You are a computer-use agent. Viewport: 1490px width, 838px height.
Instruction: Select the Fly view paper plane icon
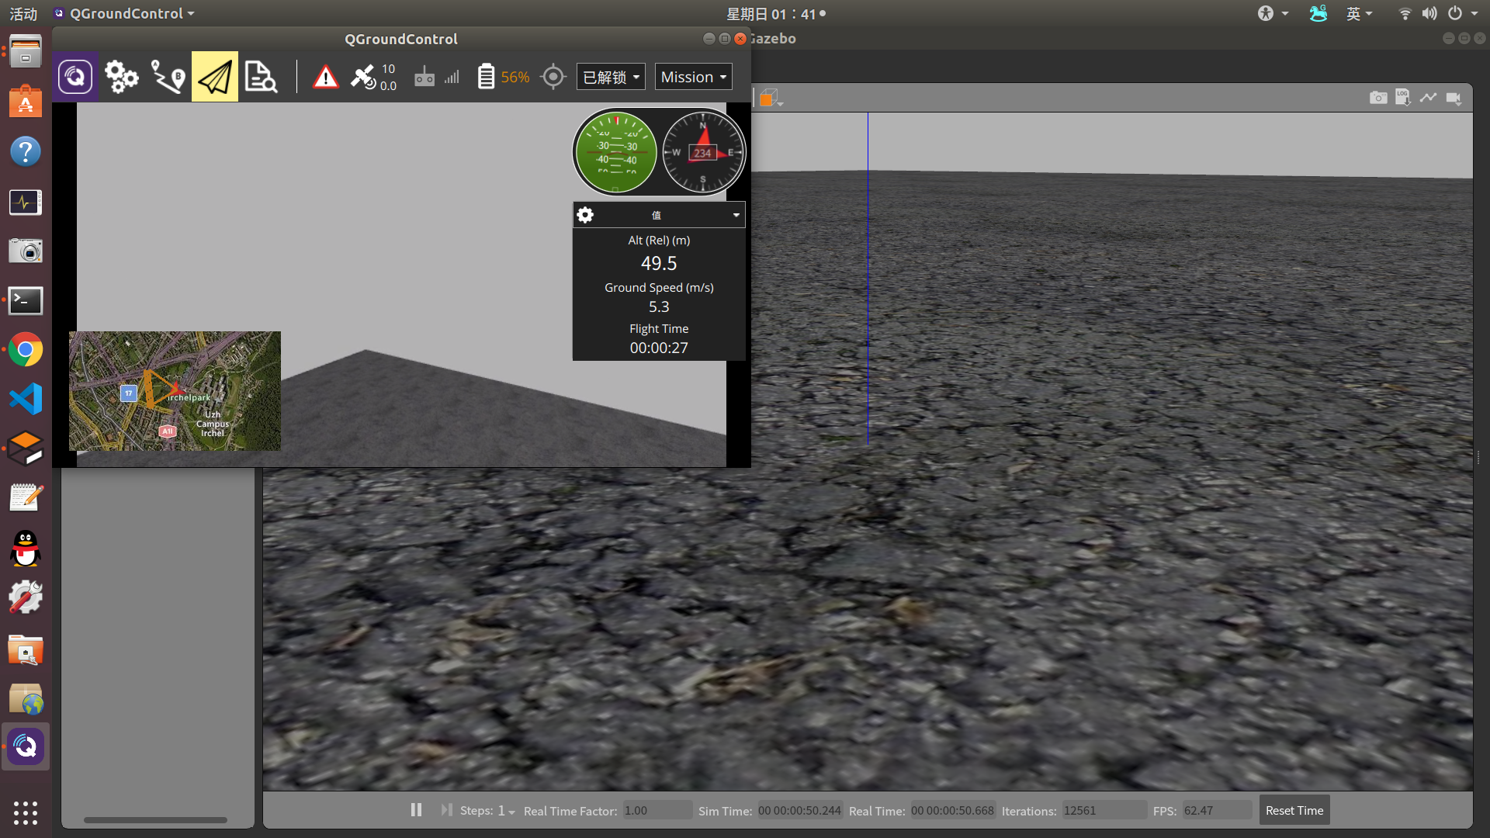[x=215, y=77]
